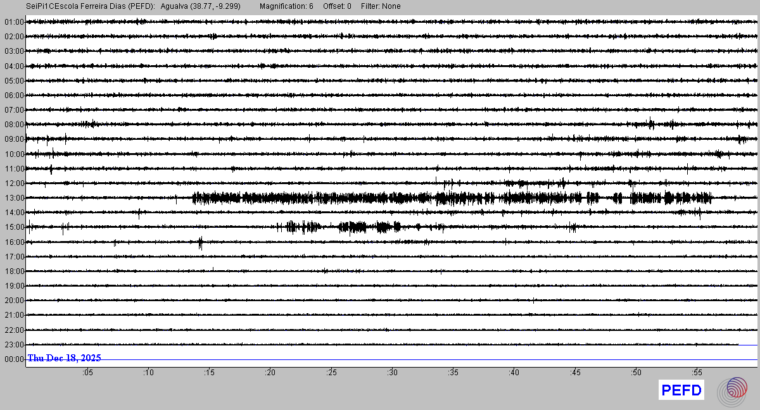Click the :15 minute axis tick label
Screen dimensions: 760x410
point(209,373)
